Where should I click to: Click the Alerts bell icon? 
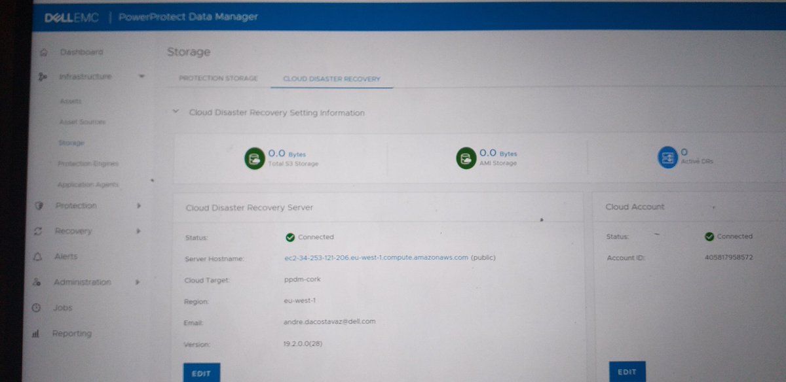tap(37, 256)
